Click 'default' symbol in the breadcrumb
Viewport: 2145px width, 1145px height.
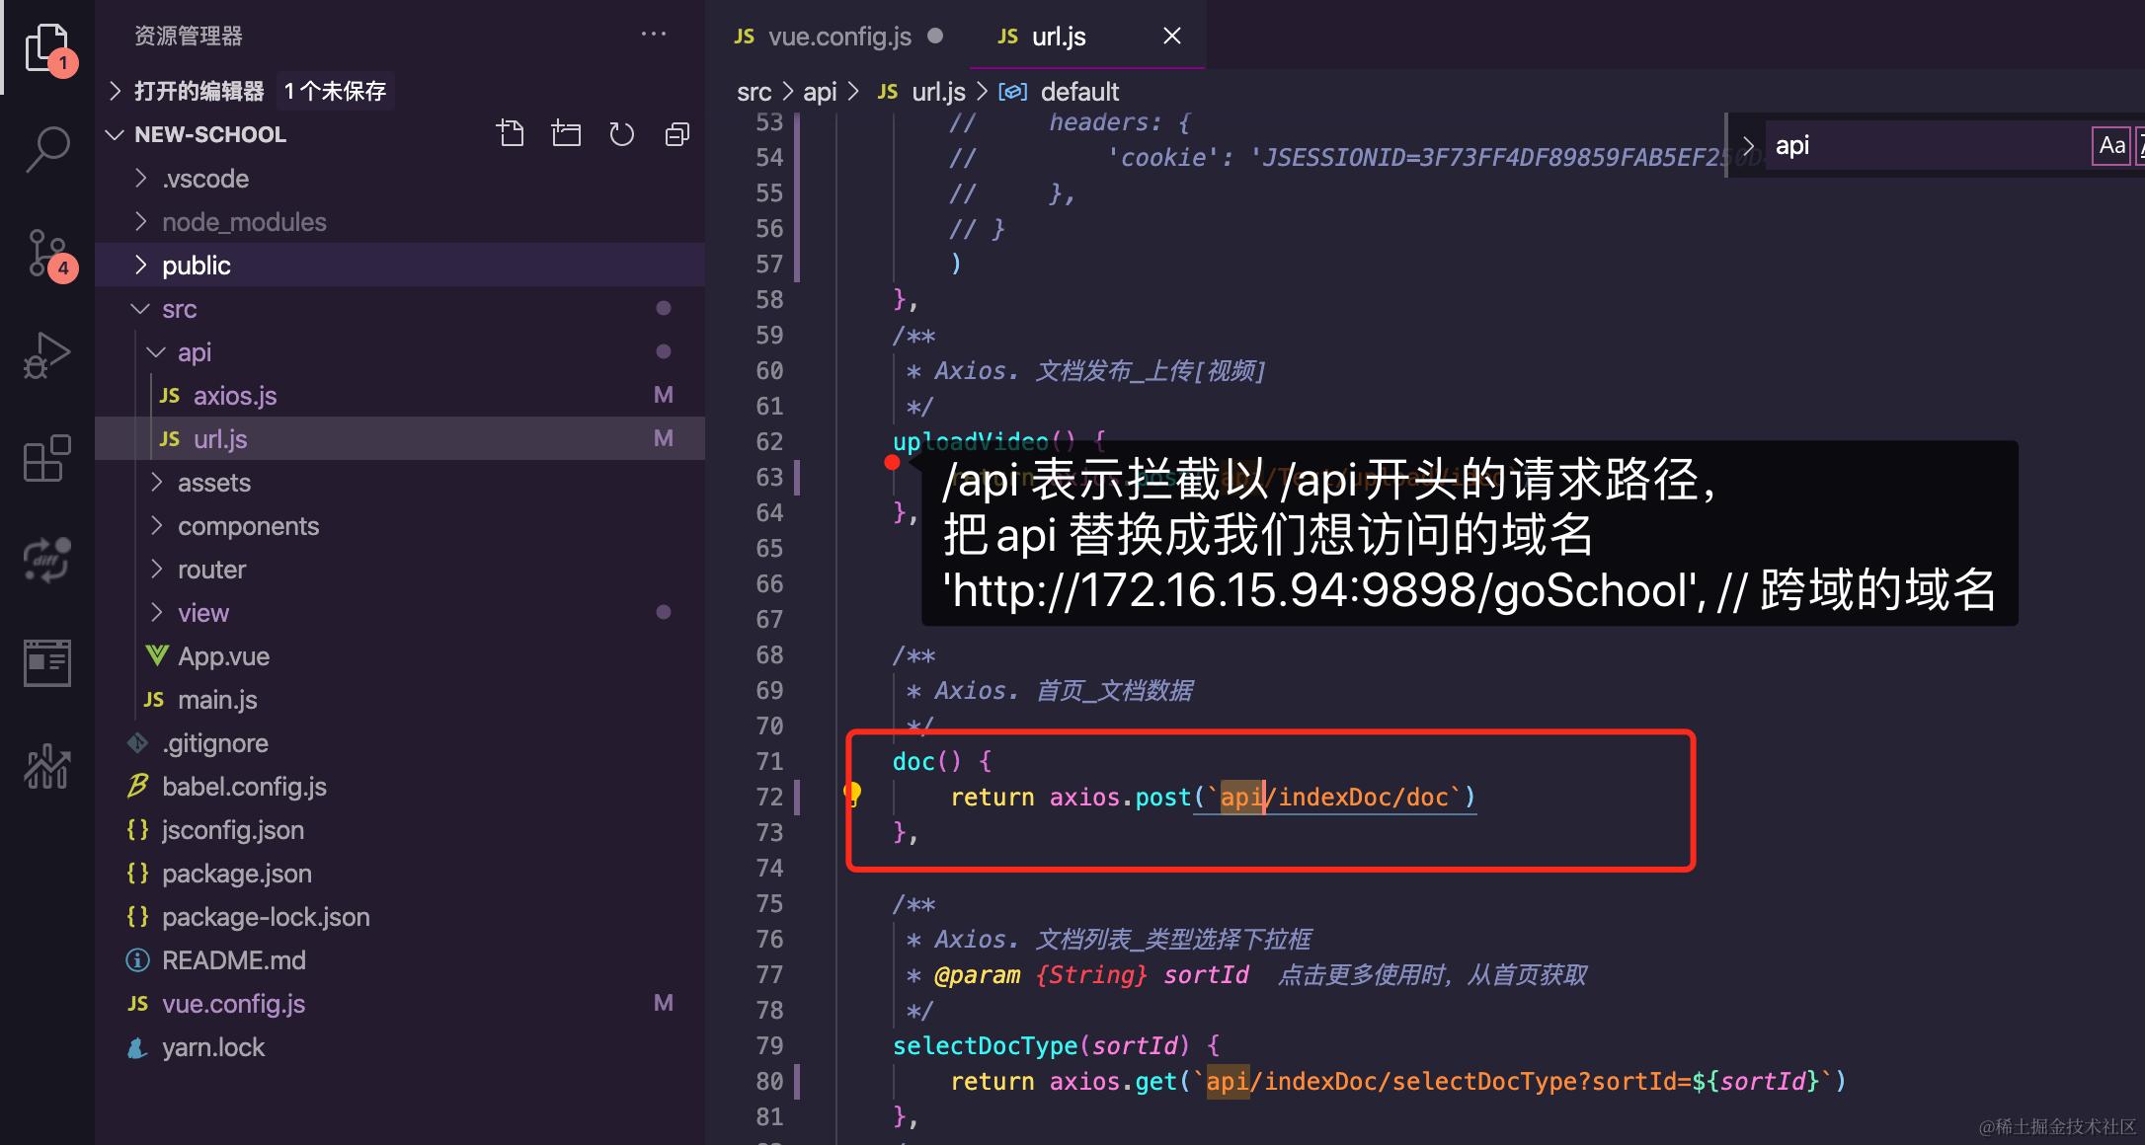pyautogui.click(x=1079, y=92)
